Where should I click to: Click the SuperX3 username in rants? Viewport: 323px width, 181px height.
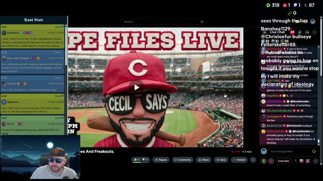12,83
